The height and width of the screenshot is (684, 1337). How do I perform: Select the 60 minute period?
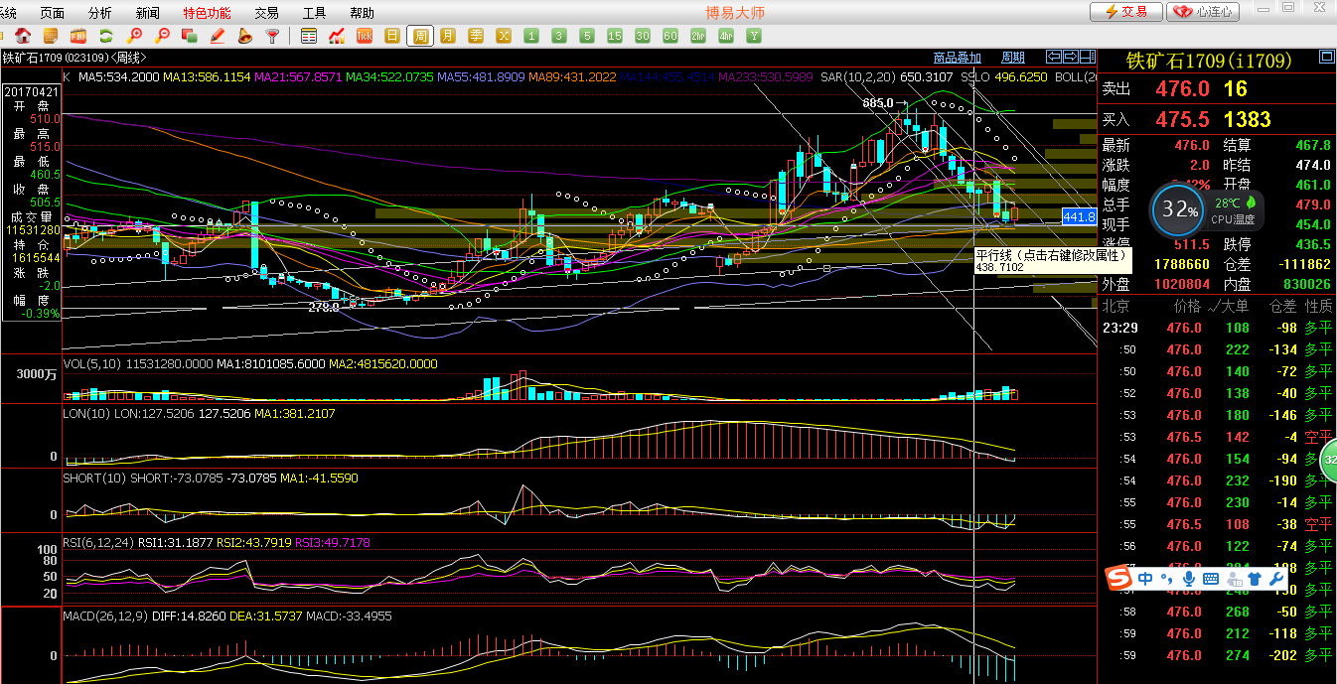point(670,36)
